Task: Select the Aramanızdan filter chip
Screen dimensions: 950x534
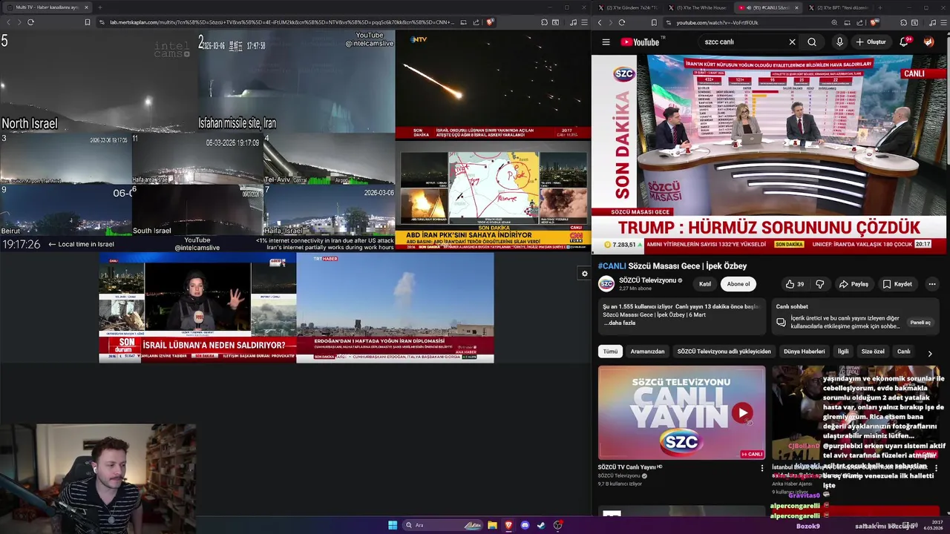Action: pyautogui.click(x=647, y=352)
